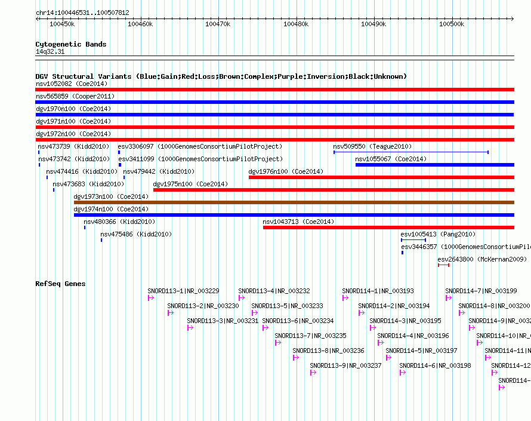Screen dimensions: 531x421
Task: Click the chr14:100446531..100507812 coordinate label
Action: click(x=82, y=13)
